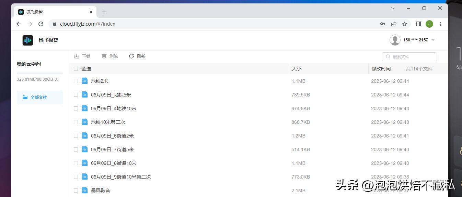Expand the account dropdown beside 150 **** 2157
This screenshot has height=197, width=462.
tap(433, 40)
